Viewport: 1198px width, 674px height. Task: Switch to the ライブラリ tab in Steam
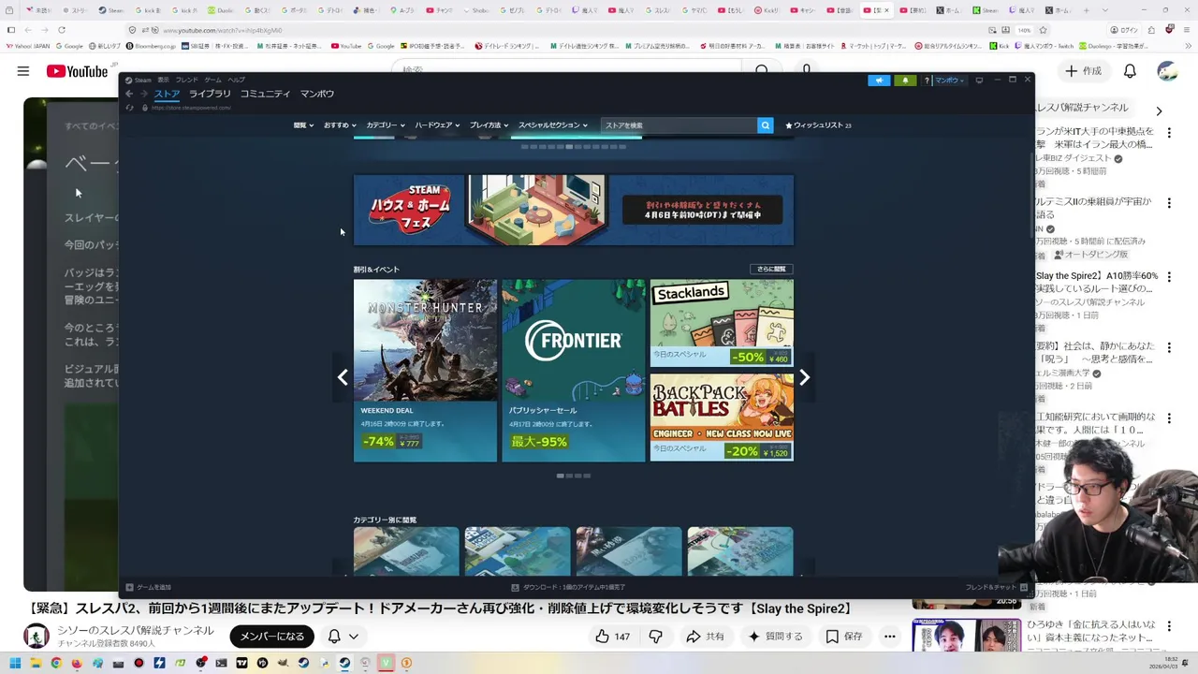tap(210, 94)
